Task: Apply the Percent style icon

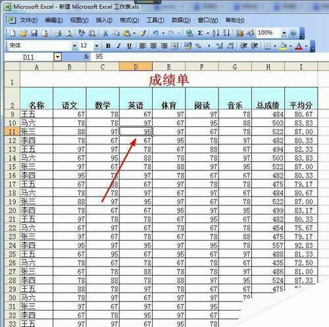Action: 198,46
